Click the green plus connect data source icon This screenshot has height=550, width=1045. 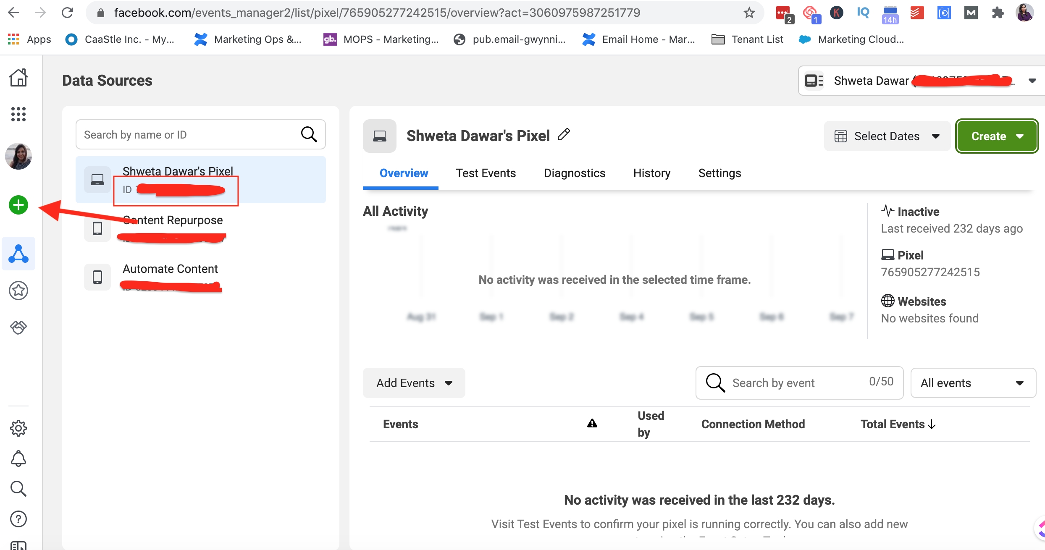[18, 205]
